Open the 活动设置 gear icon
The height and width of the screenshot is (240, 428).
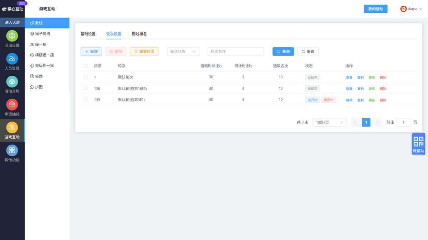point(12,36)
